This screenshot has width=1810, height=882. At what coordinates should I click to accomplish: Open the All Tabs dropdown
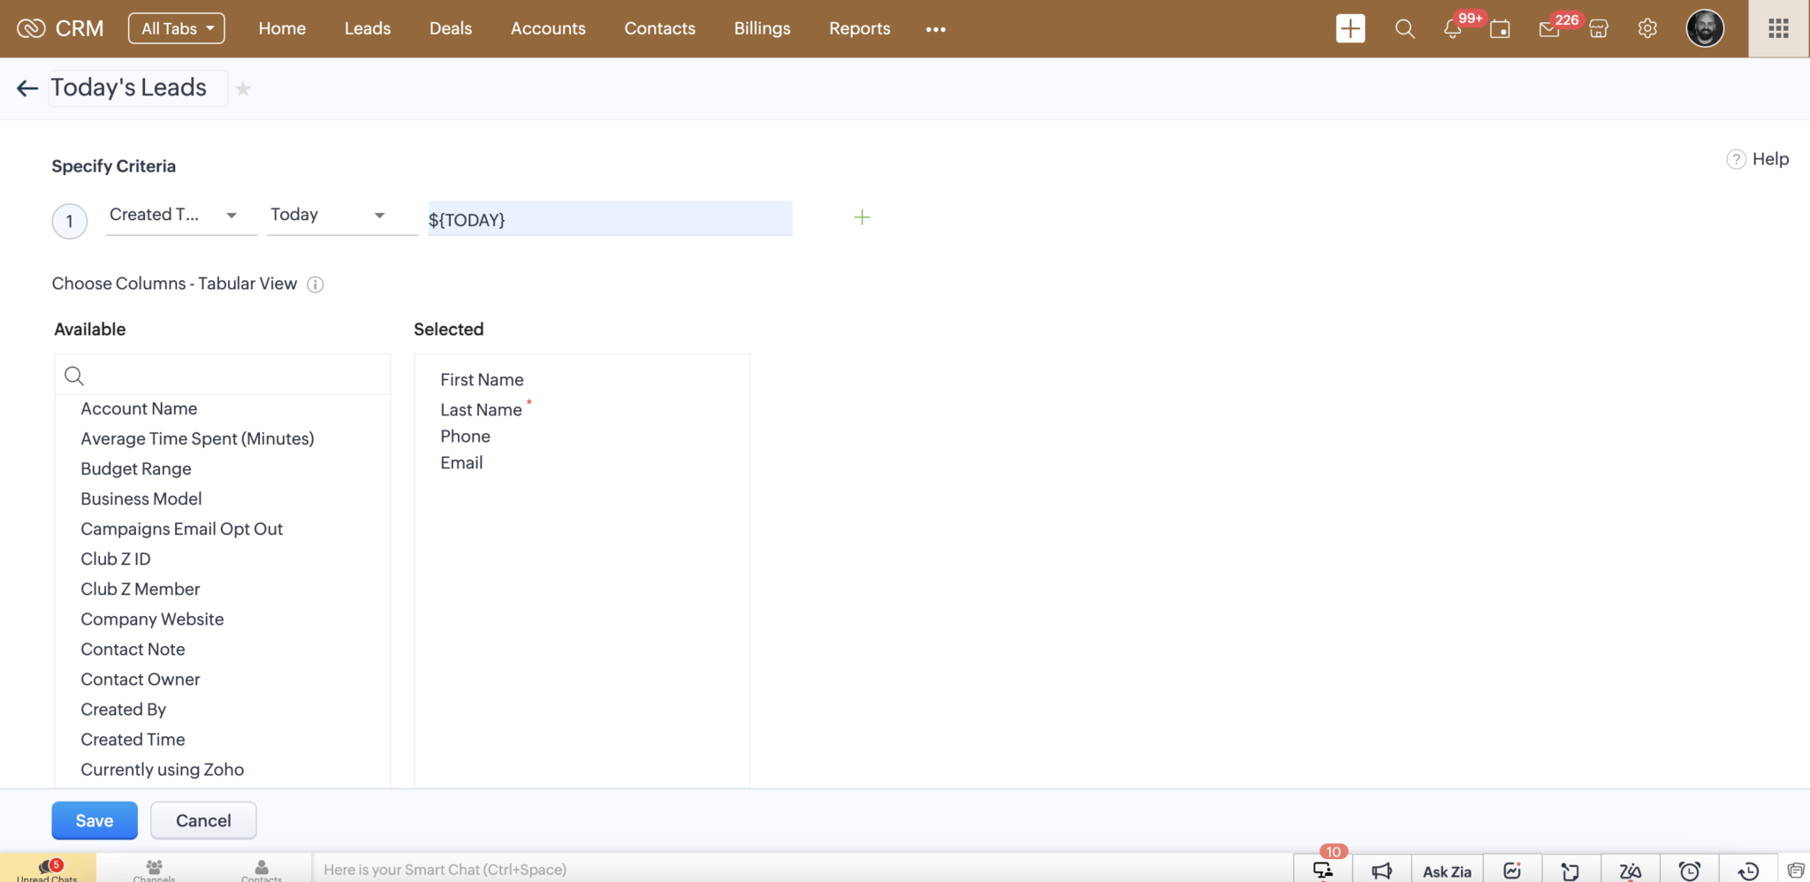(176, 27)
